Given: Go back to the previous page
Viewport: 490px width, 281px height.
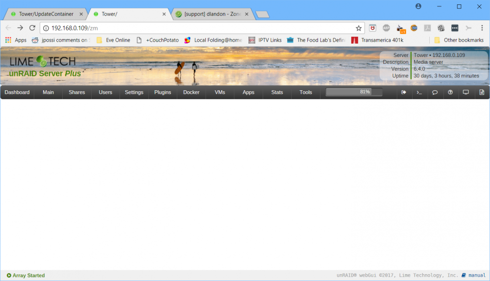Looking at the screenshot, I should (x=8, y=28).
